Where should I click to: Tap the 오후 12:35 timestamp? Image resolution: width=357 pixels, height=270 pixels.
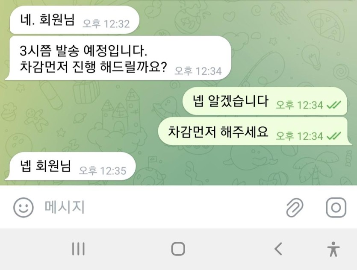coord(103,171)
